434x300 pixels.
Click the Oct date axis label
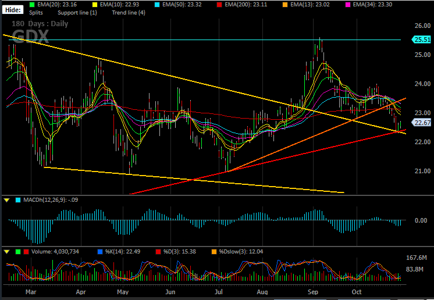pos(357,292)
